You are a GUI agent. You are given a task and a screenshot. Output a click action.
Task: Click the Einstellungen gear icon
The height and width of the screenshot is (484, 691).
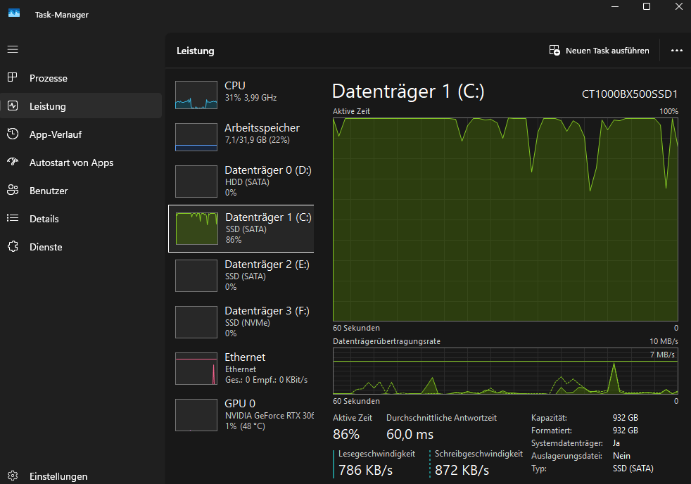click(13, 476)
